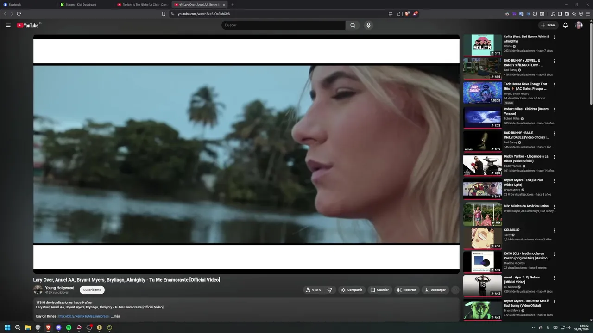The height and width of the screenshot is (333, 593).
Task: Close the Lary Over YouTube tab
Action: pos(224,5)
